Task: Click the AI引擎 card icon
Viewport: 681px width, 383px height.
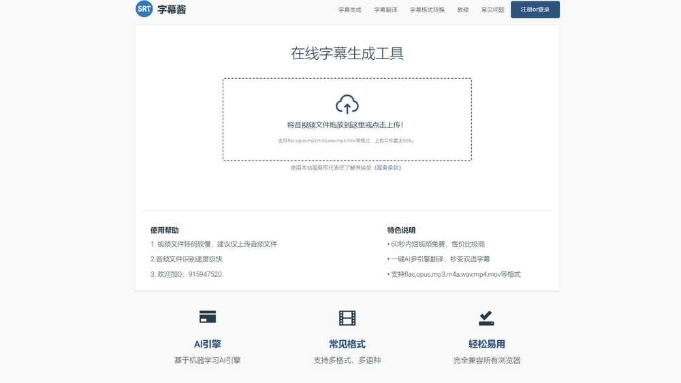Action: click(x=208, y=317)
